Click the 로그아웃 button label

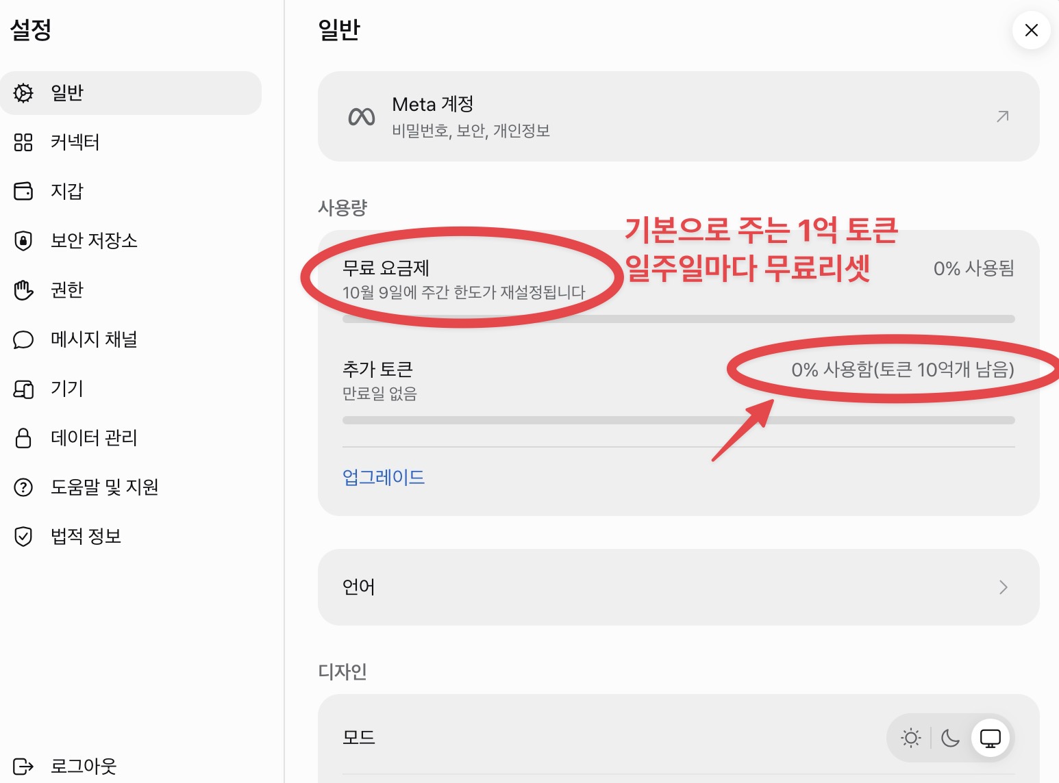pos(84,766)
